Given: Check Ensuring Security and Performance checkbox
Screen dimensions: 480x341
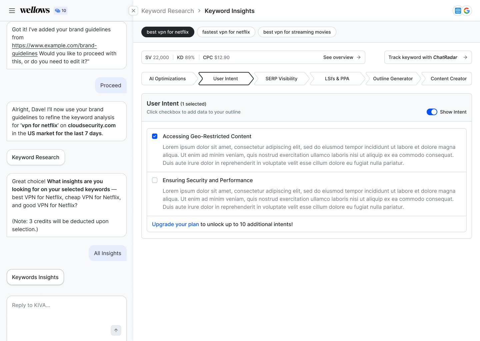Looking at the screenshot, I should tap(155, 180).
